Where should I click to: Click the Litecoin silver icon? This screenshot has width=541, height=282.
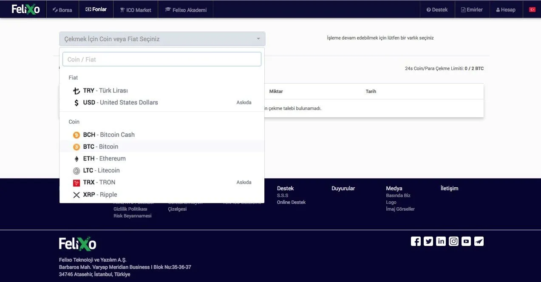76,171
